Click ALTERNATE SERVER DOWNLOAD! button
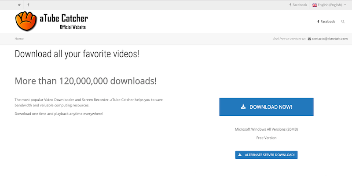Image resolution: width=352 pixels, height=176 pixels. point(266,155)
